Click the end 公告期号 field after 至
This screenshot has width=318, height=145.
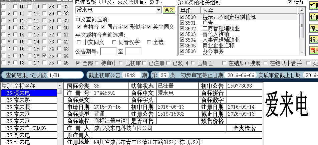pyautogui.click(x=133, y=51)
